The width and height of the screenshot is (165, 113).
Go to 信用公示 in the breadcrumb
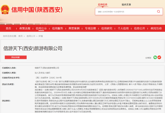click(31, 36)
